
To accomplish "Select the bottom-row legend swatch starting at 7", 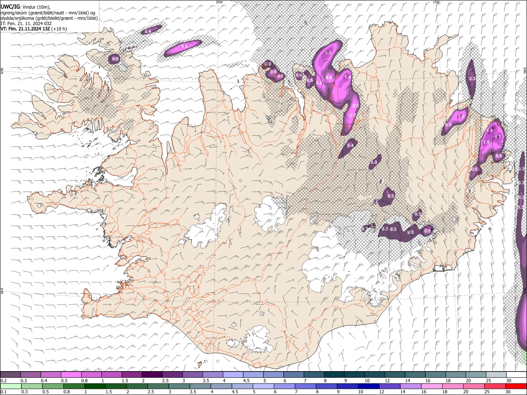I will [305, 386].
